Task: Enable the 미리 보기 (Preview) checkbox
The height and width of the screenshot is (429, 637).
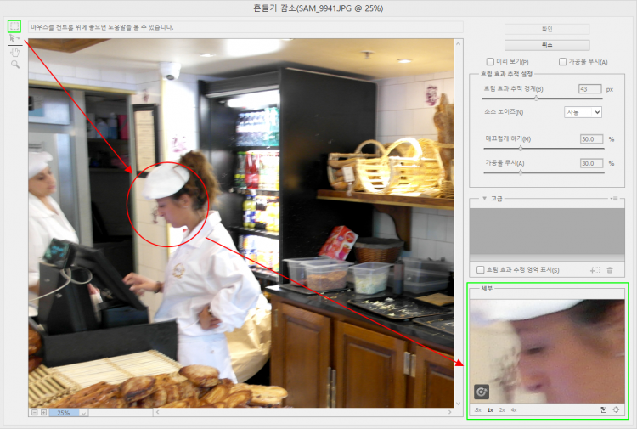Action: (490, 62)
